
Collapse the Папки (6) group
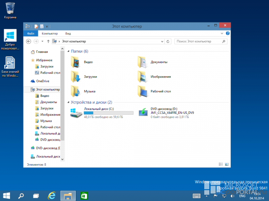(68, 51)
